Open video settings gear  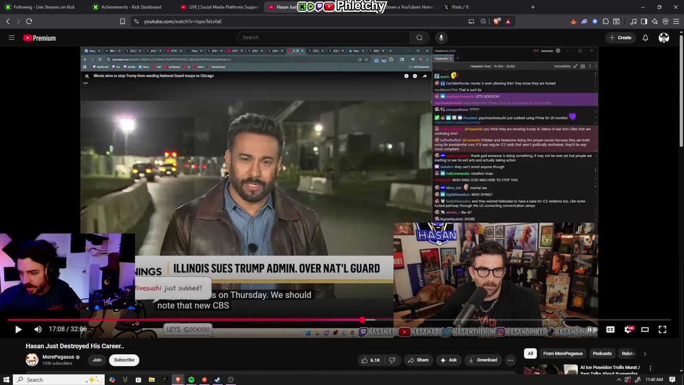628,329
